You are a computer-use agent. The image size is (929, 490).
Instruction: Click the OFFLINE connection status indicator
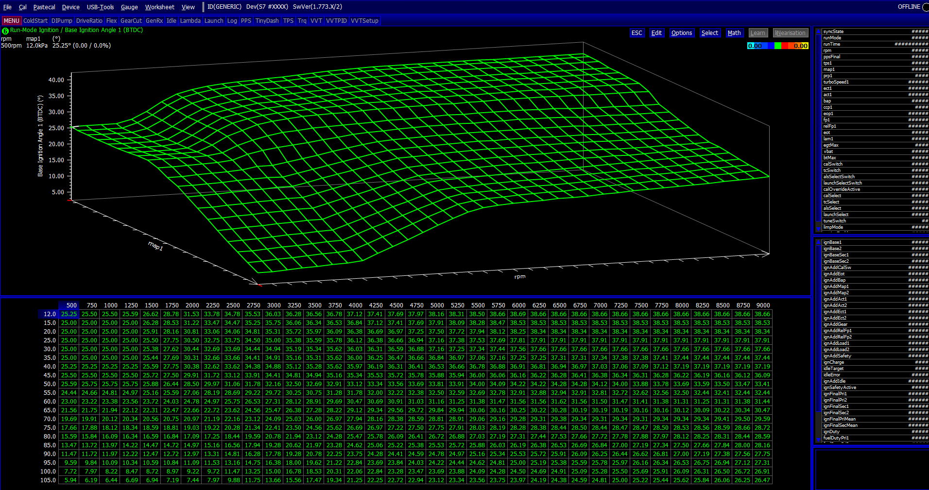coord(912,7)
